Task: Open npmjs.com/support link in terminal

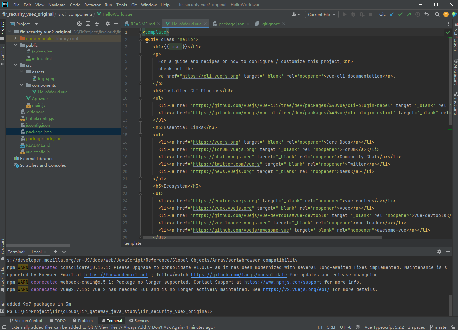Action: coord(283,282)
